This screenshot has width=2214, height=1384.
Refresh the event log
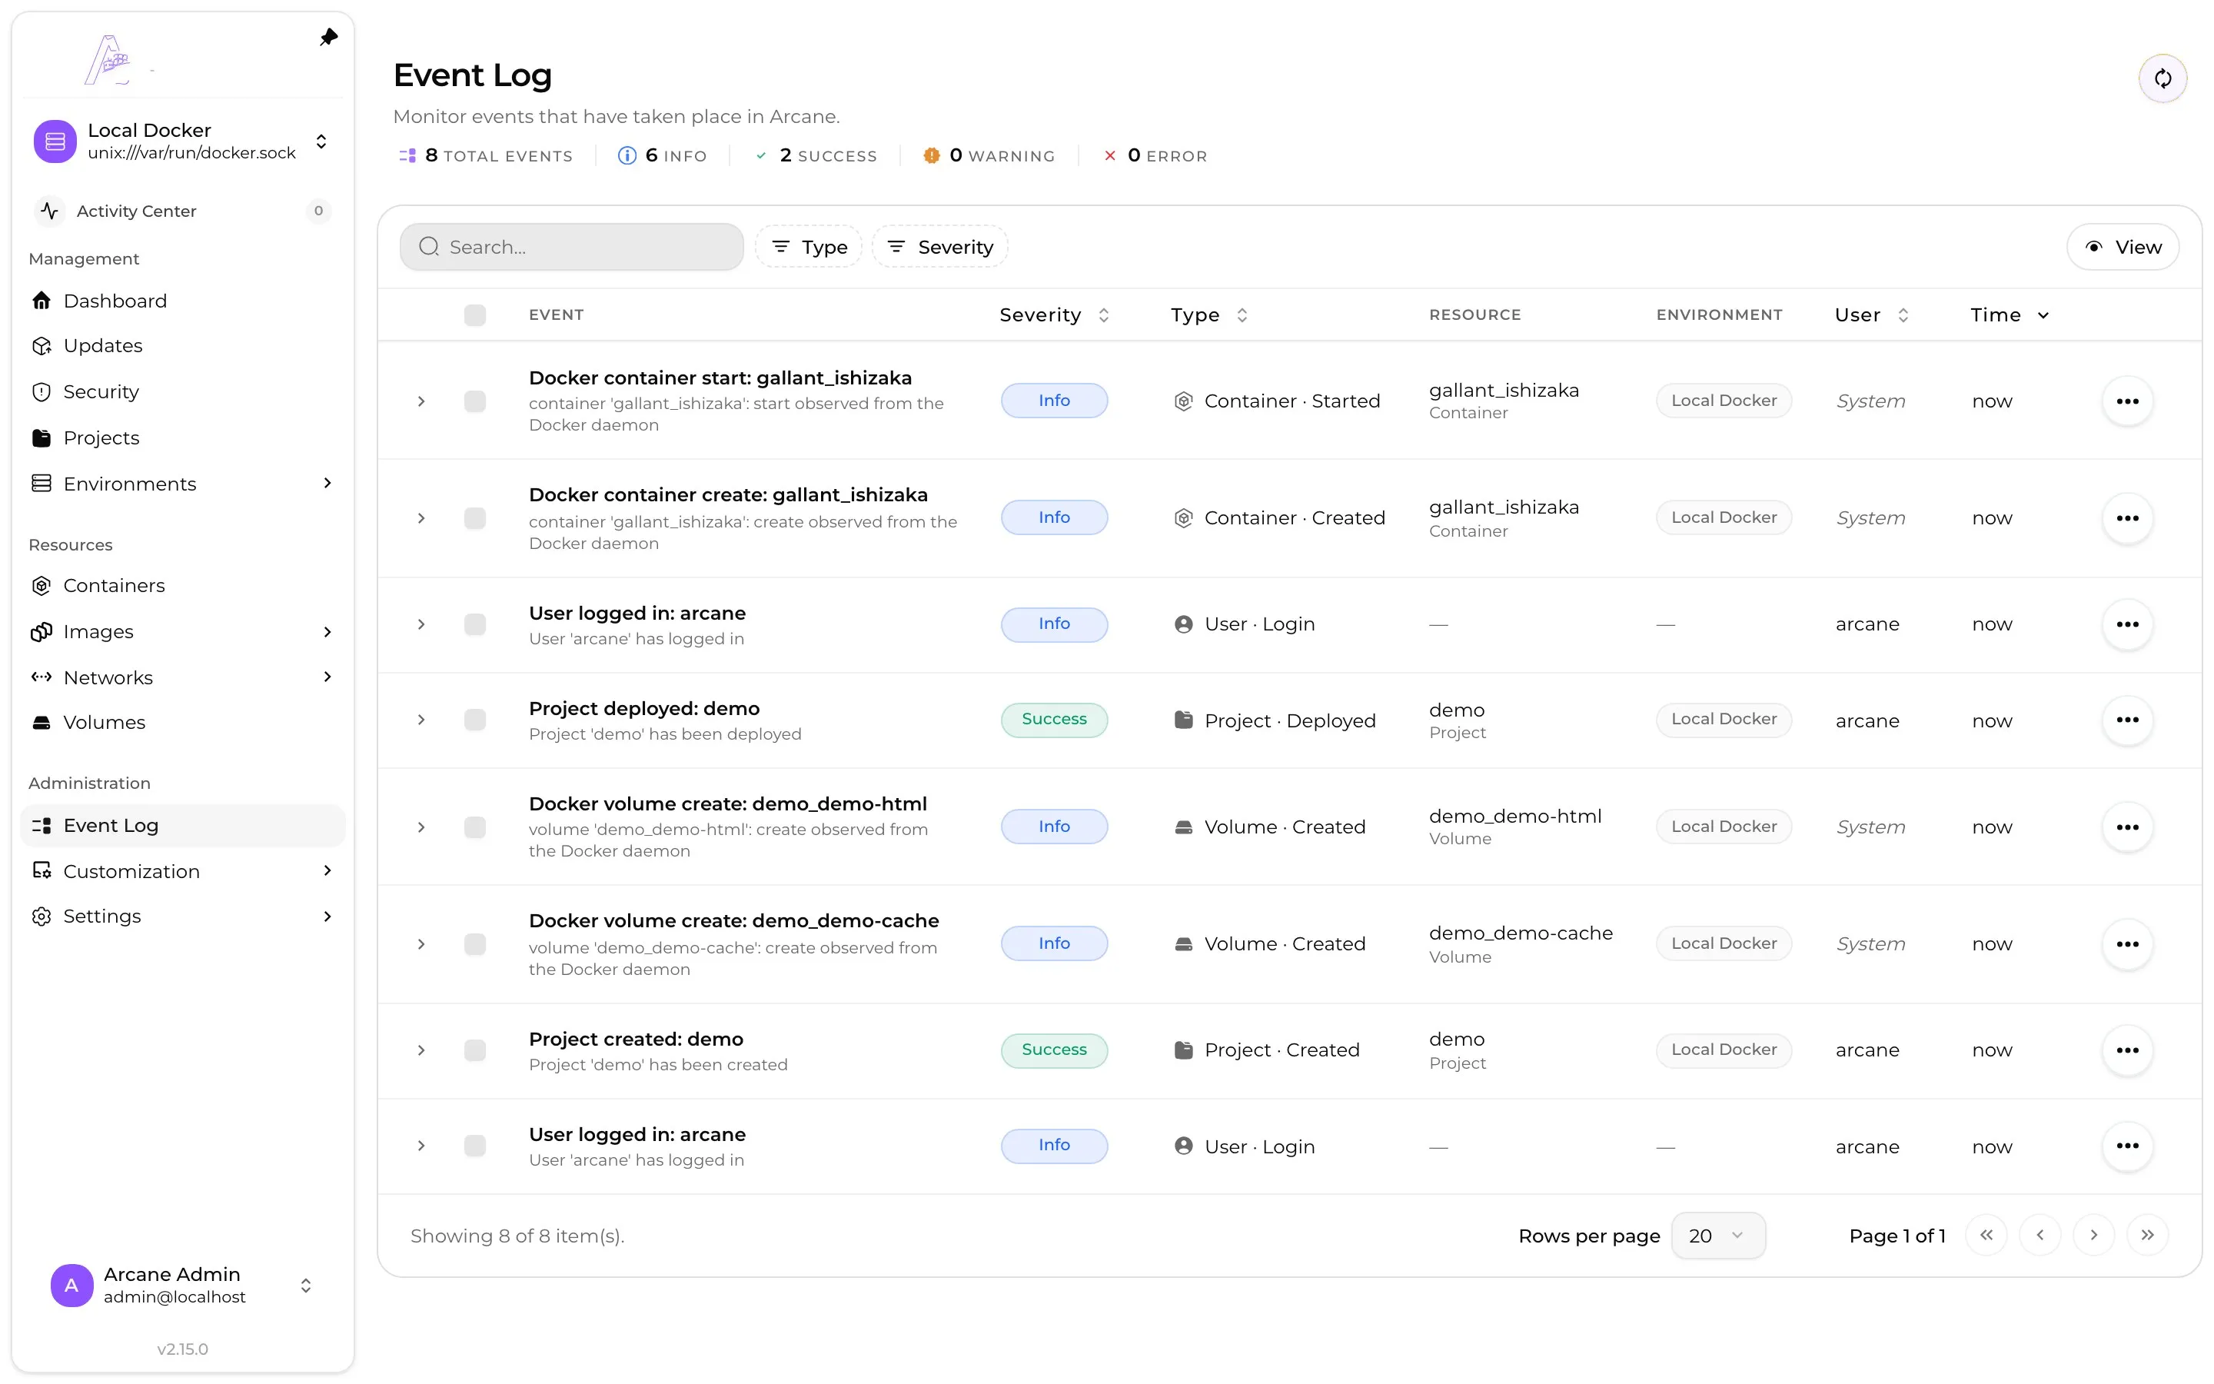coord(2162,78)
